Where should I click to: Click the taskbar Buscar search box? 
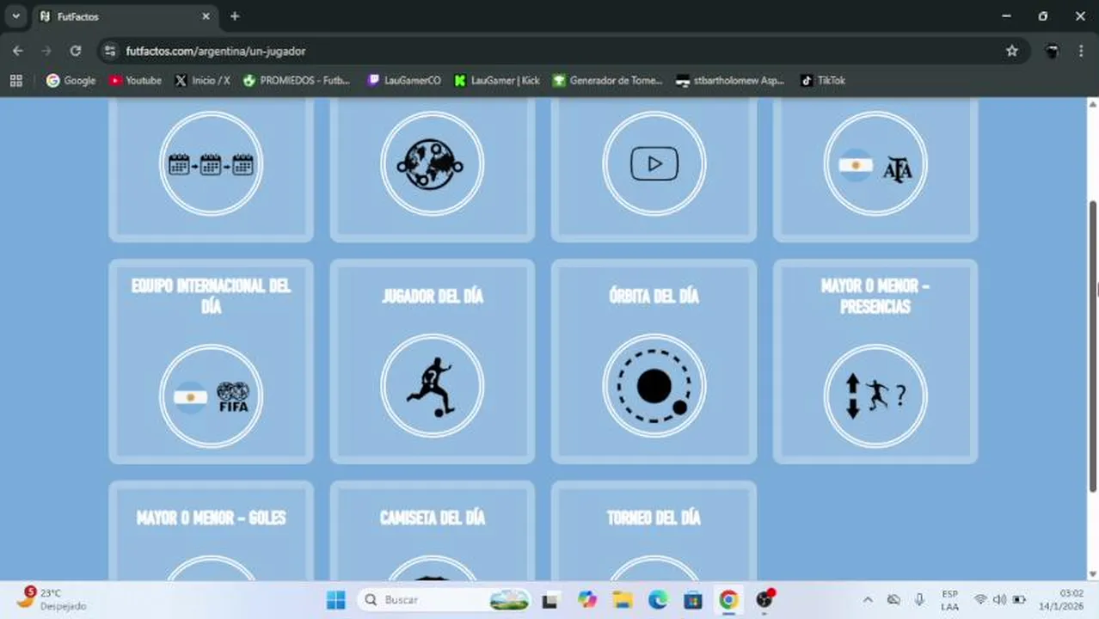tap(445, 599)
